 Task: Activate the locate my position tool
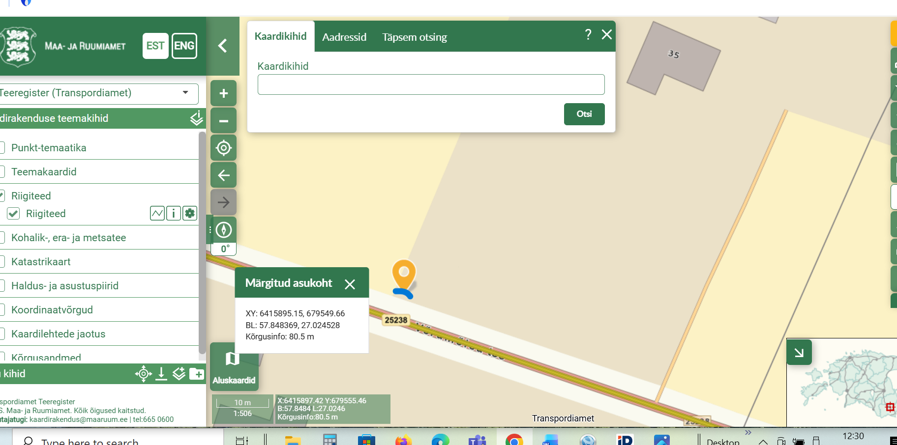[223, 148]
